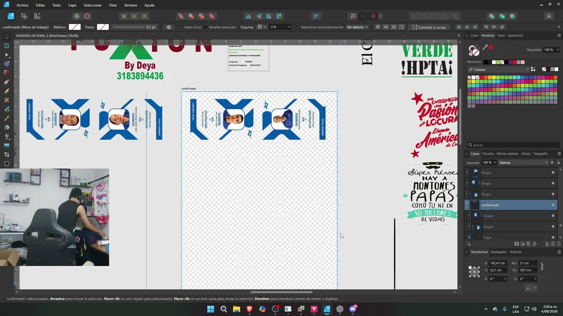Open the Efectos rápidos tab
Viewport: 563px width, 316px height.
point(508,154)
